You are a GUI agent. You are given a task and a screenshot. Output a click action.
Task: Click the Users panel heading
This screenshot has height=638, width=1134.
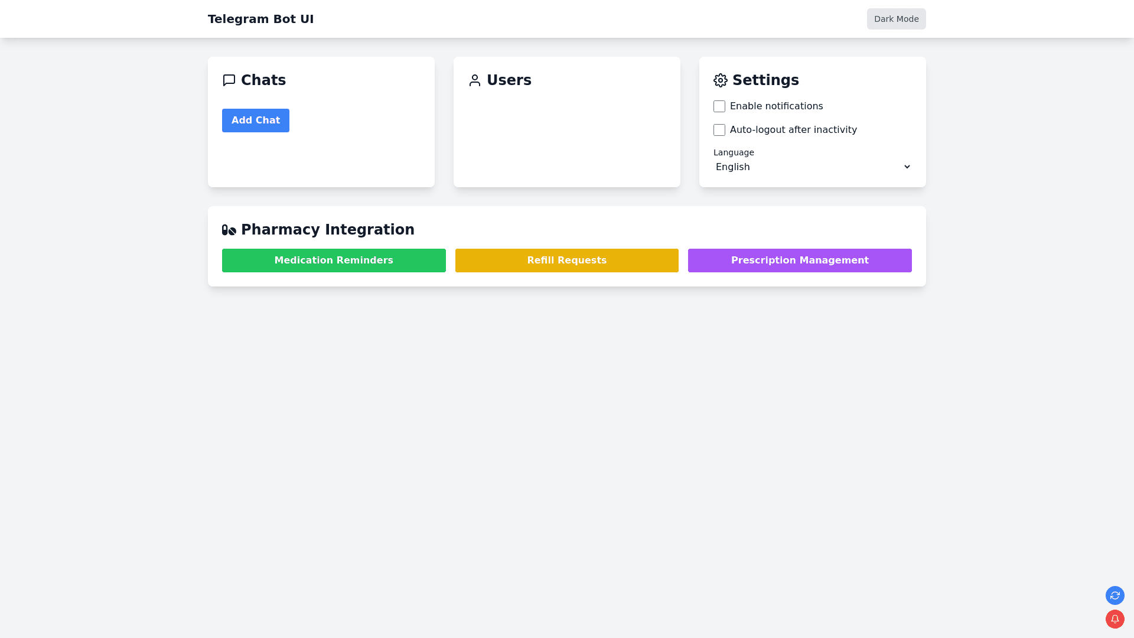coord(509,80)
